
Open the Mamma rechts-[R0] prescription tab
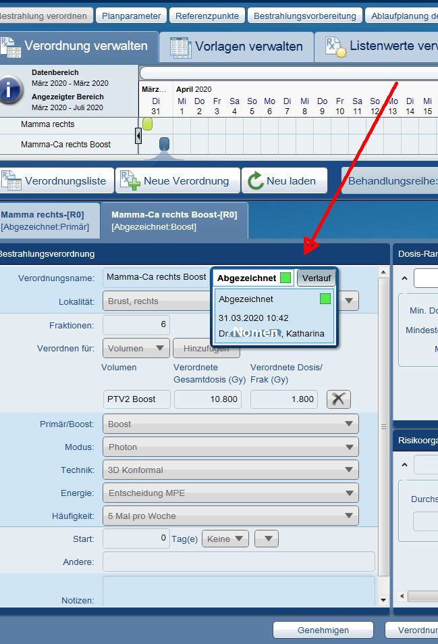tap(46, 220)
